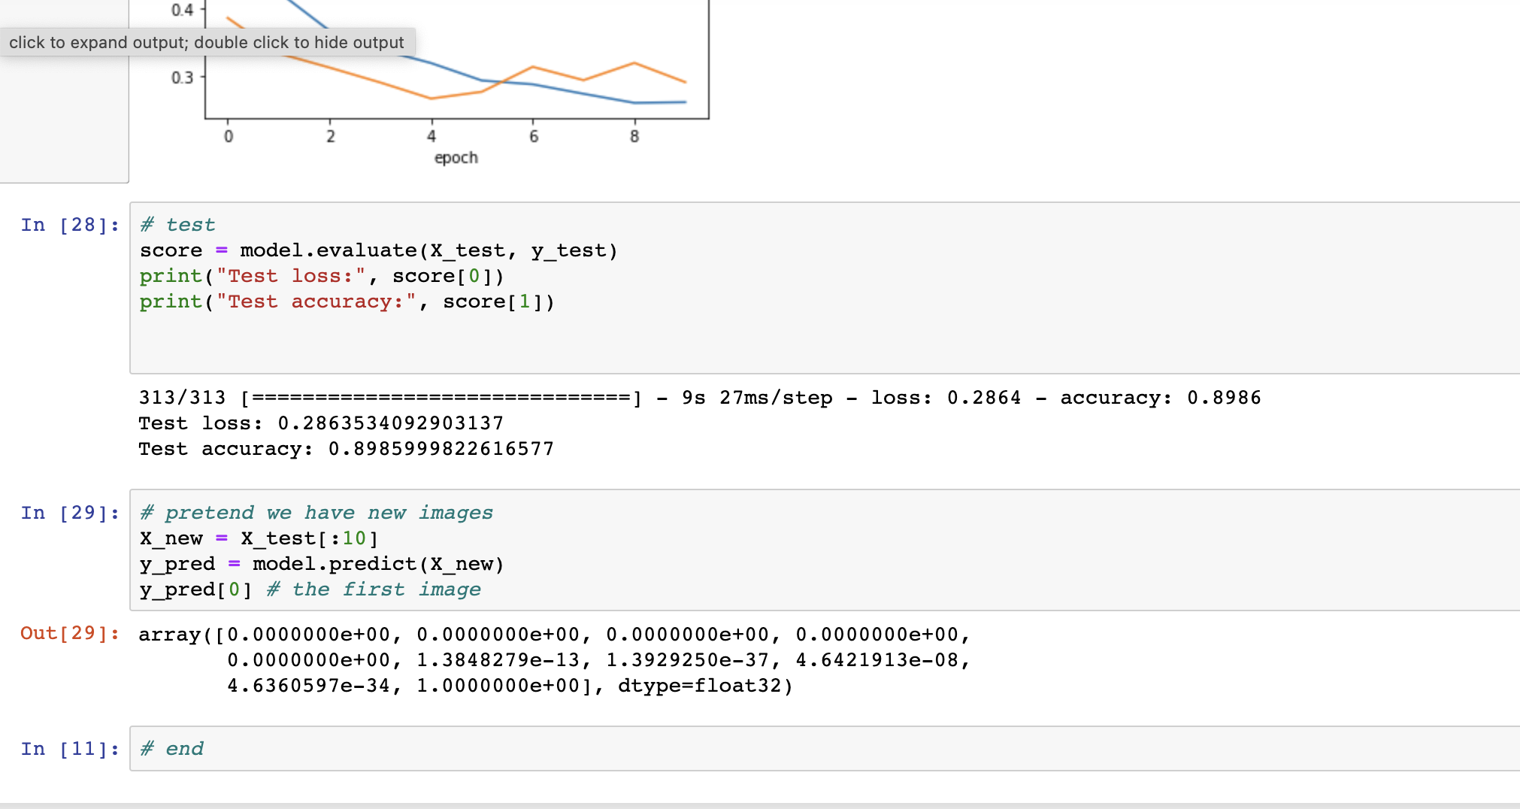Image resolution: width=1520 pixels, height=809 pixels.
Task: Click the y_pred[0] line of code
Action: pyautogui.click(x=194, y=589)
